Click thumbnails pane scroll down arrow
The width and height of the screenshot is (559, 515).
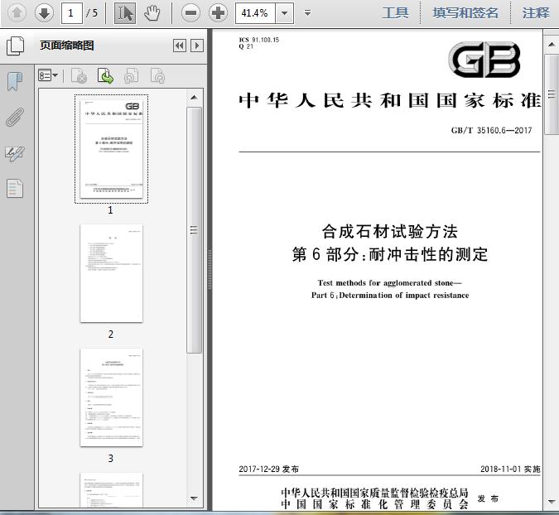[x=194, y=498]
